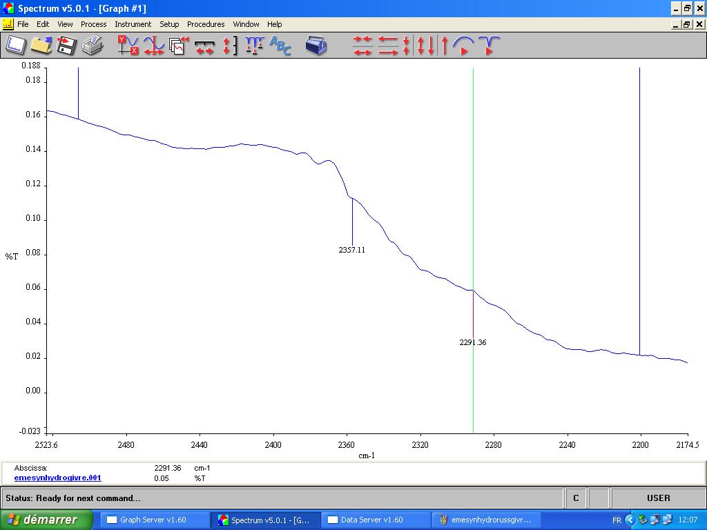
Task: Click the vertical expand arrows icon
Action: [229, 46]
